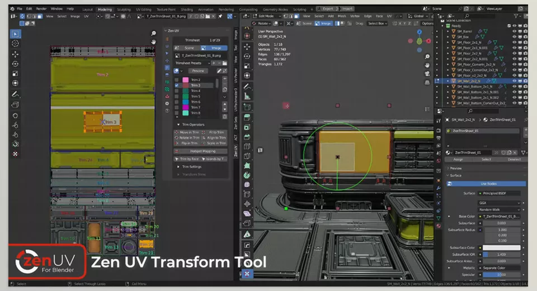
Task: Check the Trim 4 checkbox
Action: tap(177, 90)
